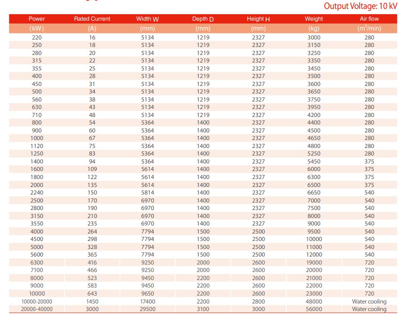Click power value 4500
The width and height of the screenshot is (409, 327).
click(x=37, y=239)
